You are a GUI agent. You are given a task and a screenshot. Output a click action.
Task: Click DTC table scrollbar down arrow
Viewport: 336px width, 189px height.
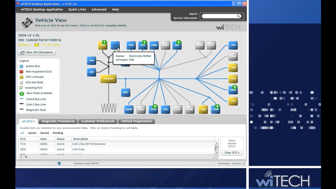pos(217,153)
